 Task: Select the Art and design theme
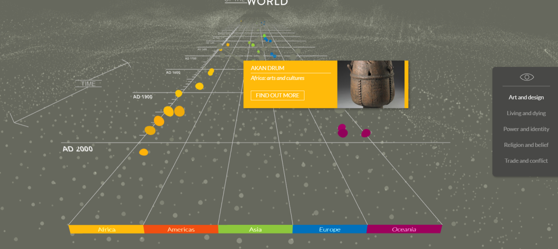point(526,97)
